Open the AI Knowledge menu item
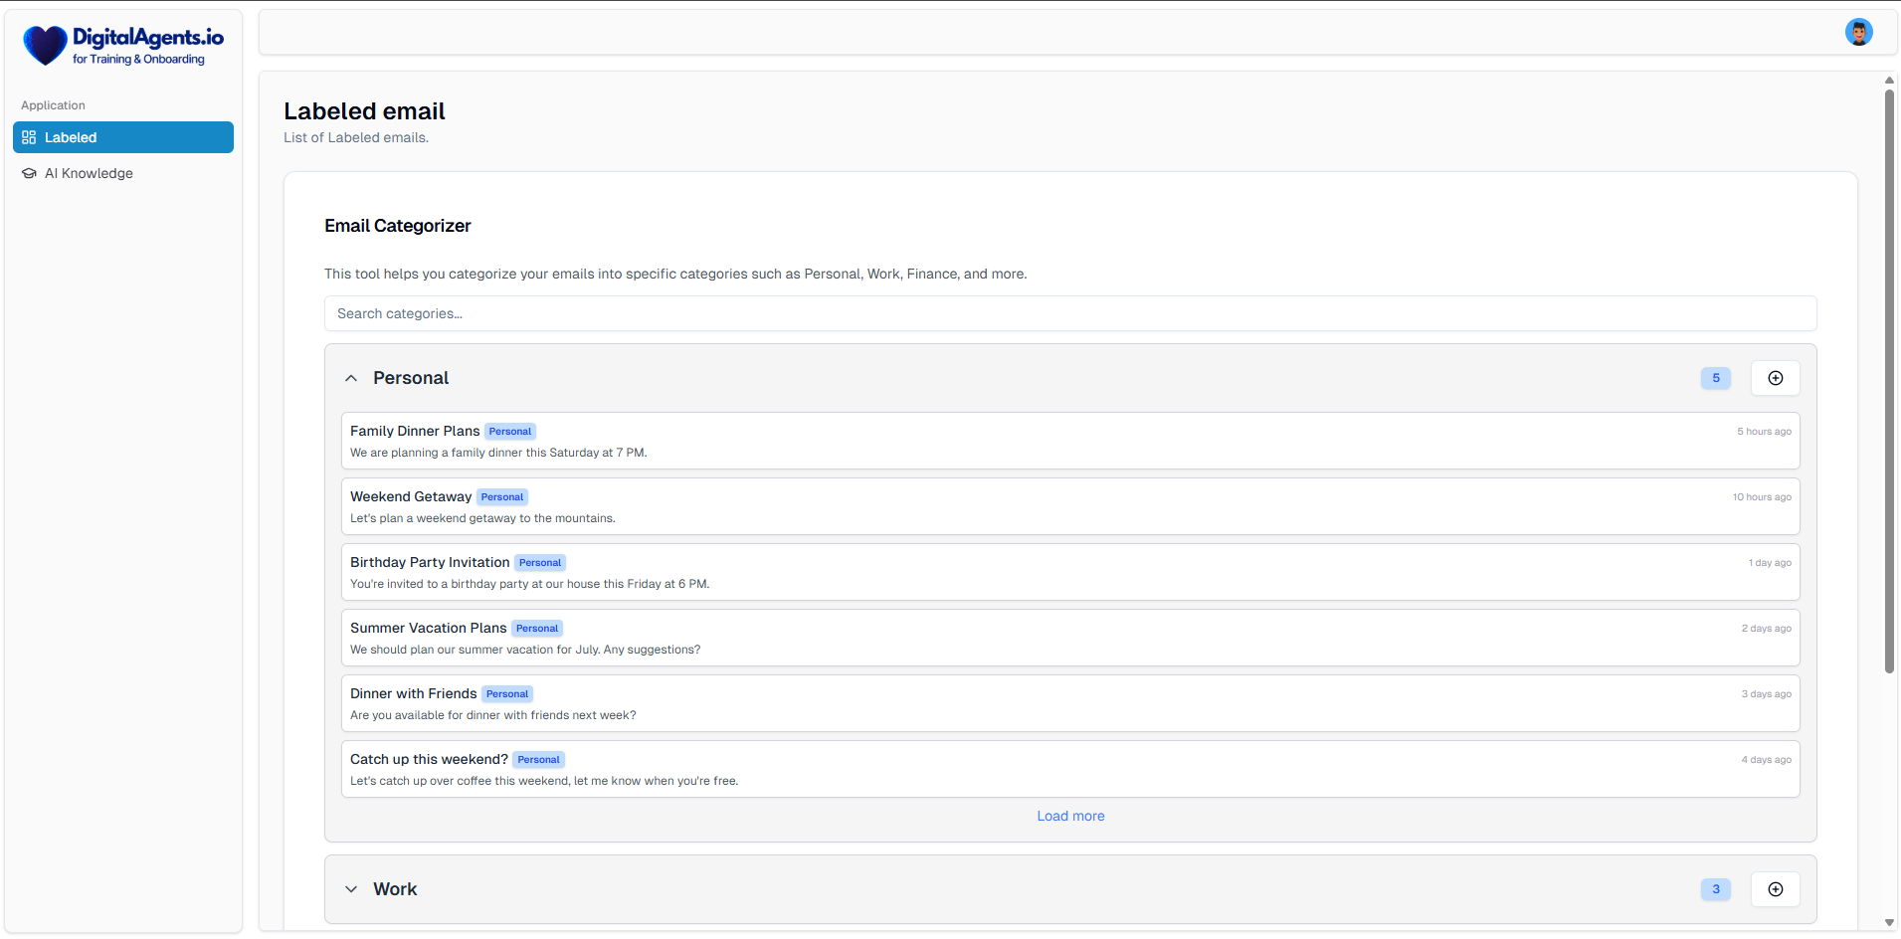This screenshot has width=1901, height=939. point(89,173)
